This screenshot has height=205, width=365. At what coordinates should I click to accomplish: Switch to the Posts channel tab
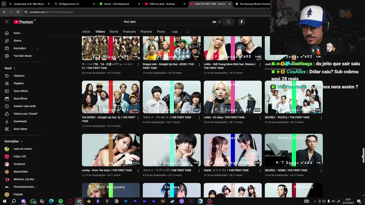pos(161,32)
